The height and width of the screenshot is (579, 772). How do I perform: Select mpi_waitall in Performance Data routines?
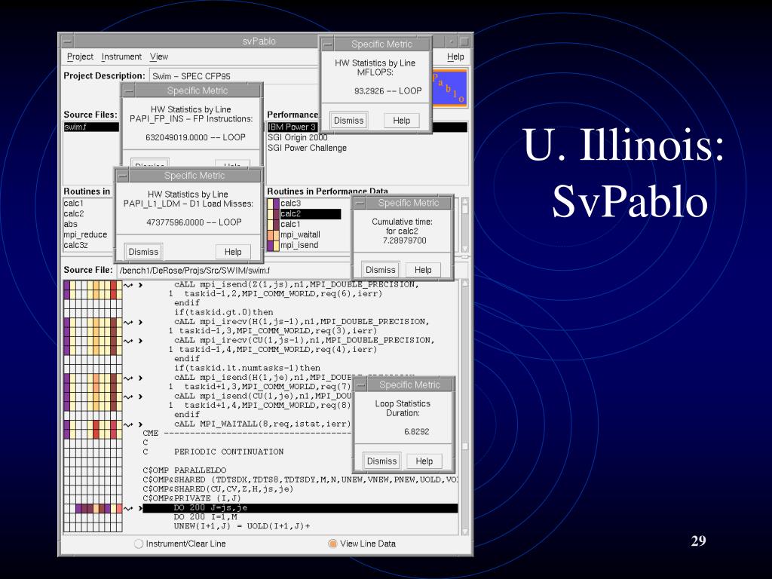[300, 234]
